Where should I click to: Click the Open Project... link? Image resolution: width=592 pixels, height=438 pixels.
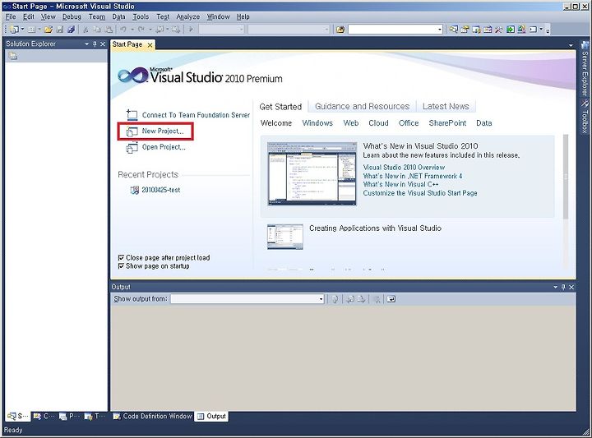click(164, 147)
